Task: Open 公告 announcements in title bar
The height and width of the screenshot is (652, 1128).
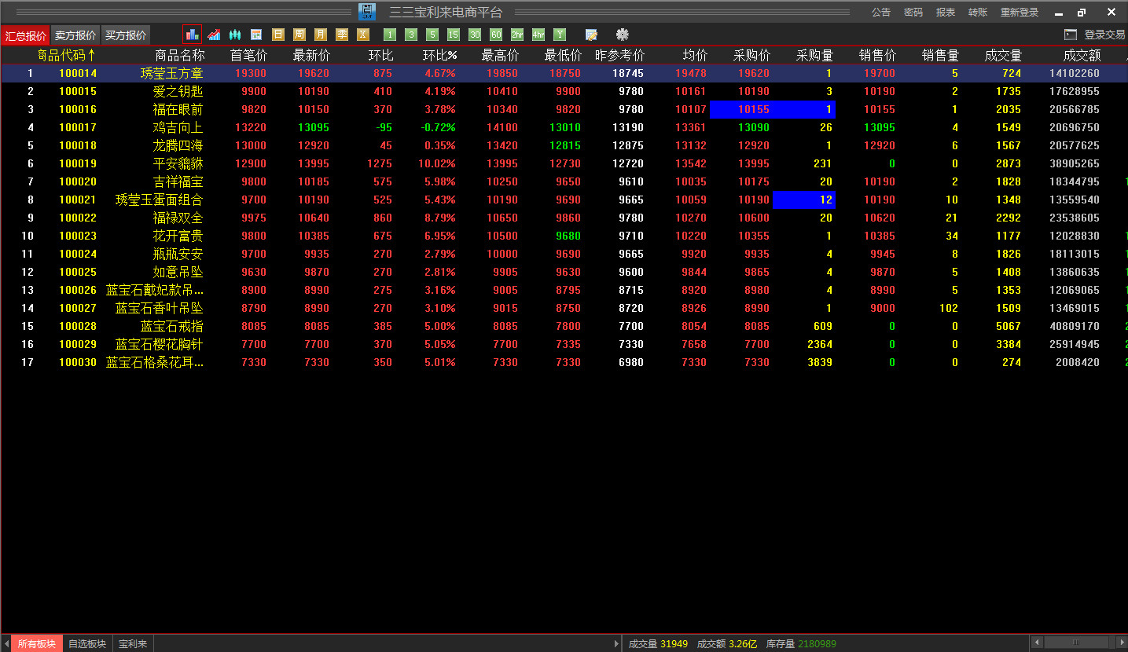Action: tap(881, 13)
